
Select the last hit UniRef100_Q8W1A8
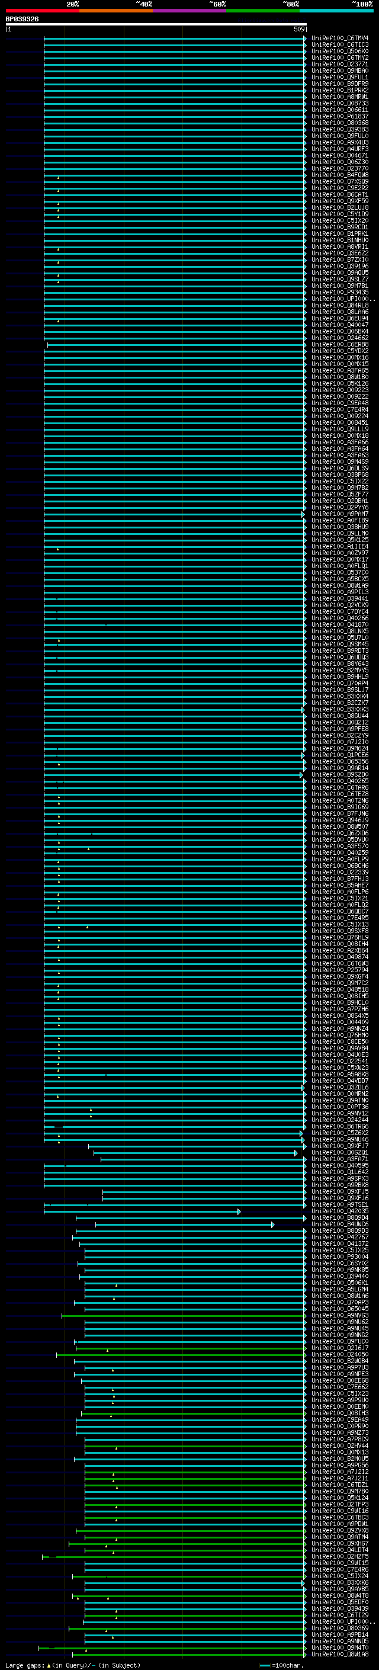pyautogui.click(x=340, y=1654)
